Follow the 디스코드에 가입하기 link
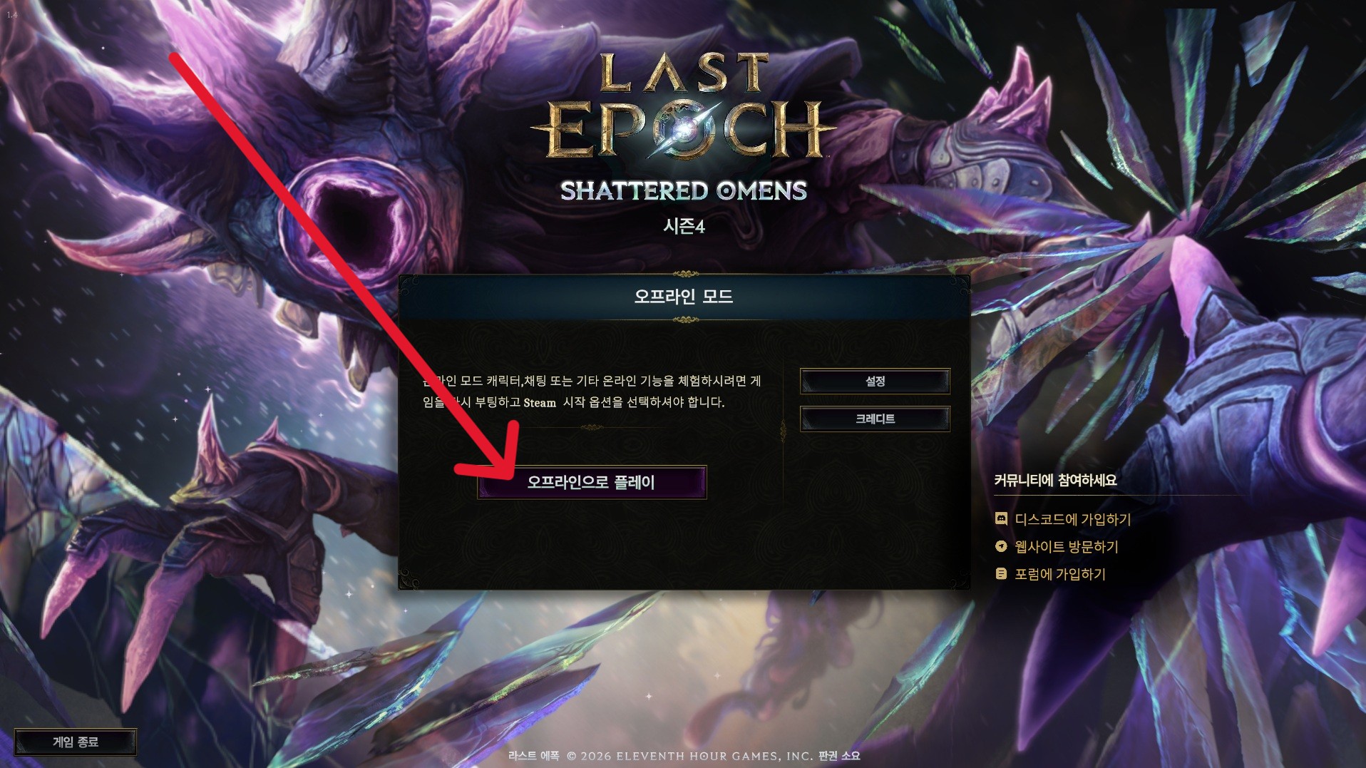Screen dimensions: 1366x768 pos(1073,519)
